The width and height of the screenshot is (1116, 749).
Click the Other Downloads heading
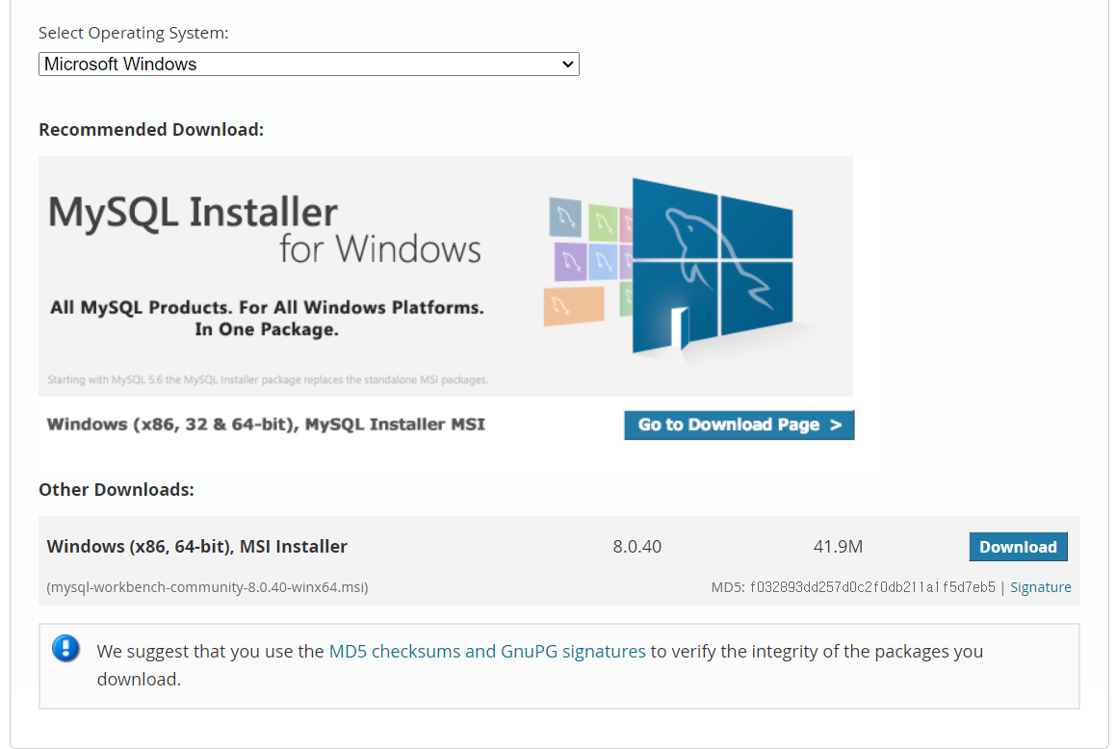click(116, 490)
